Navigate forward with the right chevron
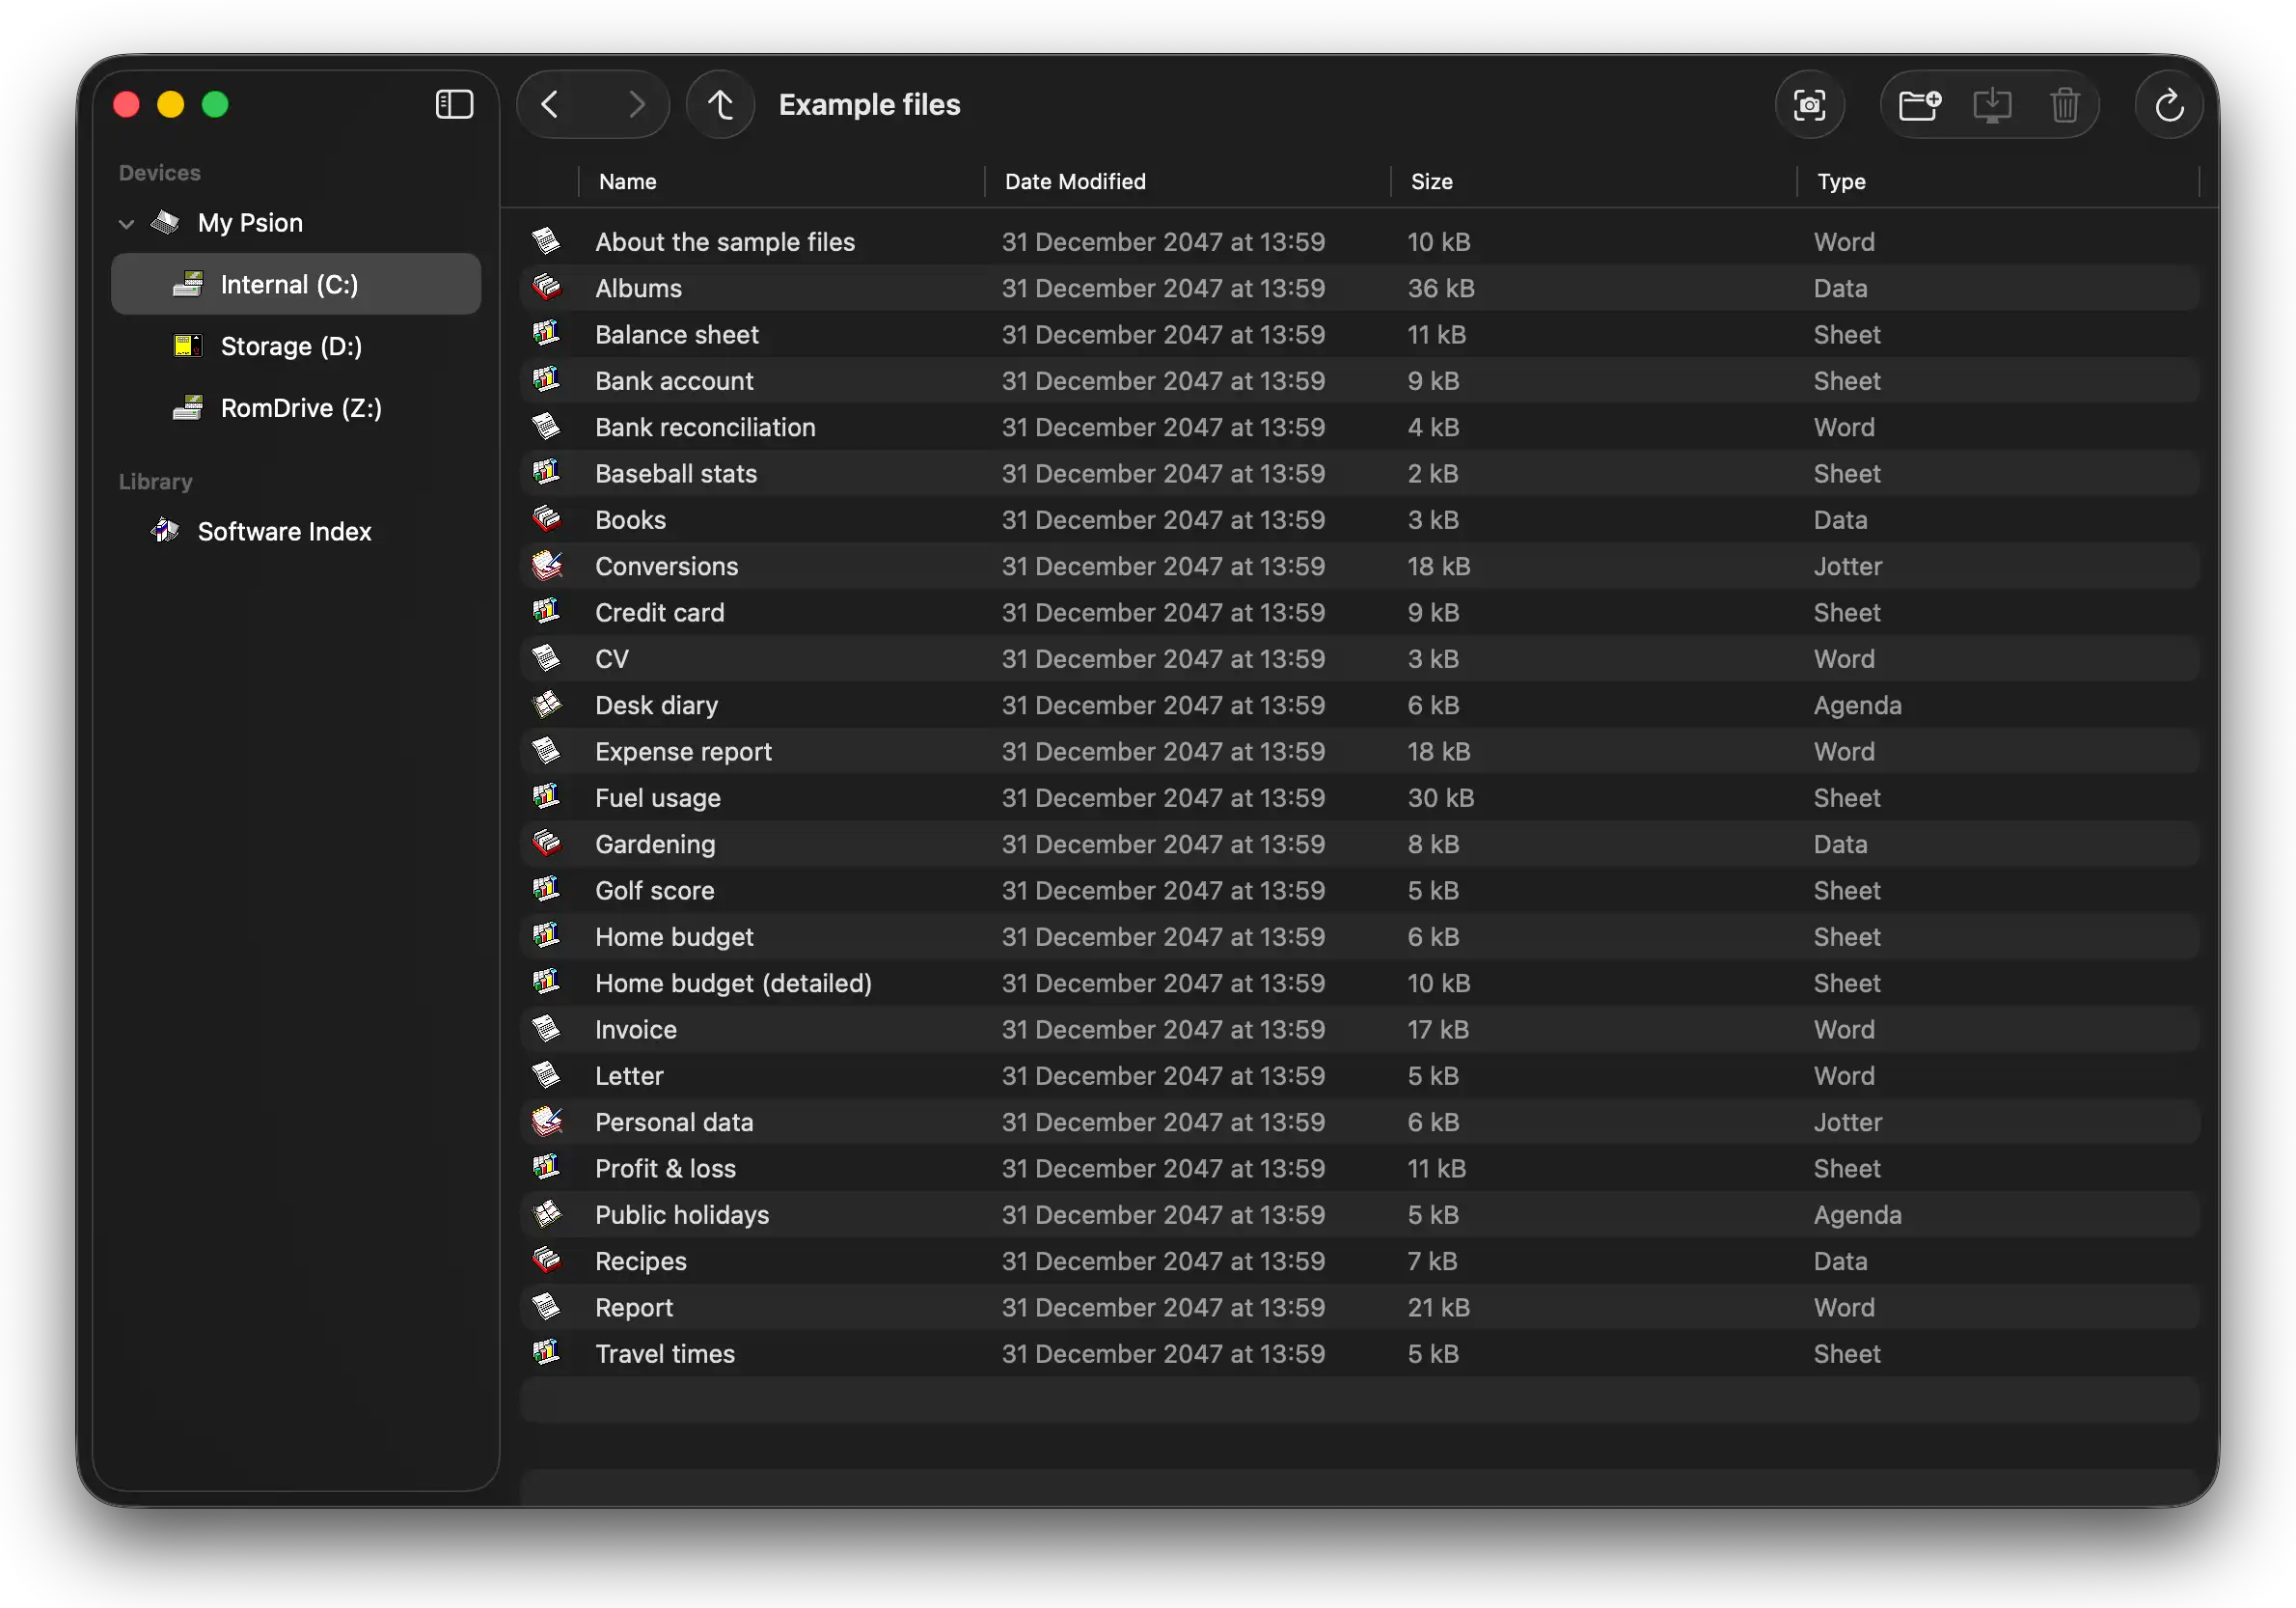 (x=636, y=105)
